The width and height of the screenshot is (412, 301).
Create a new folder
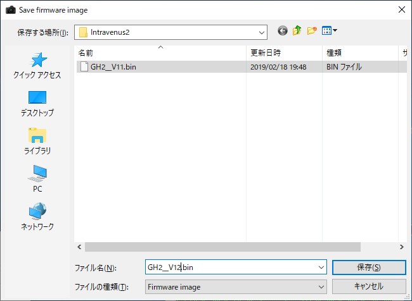tap(312, 31)
